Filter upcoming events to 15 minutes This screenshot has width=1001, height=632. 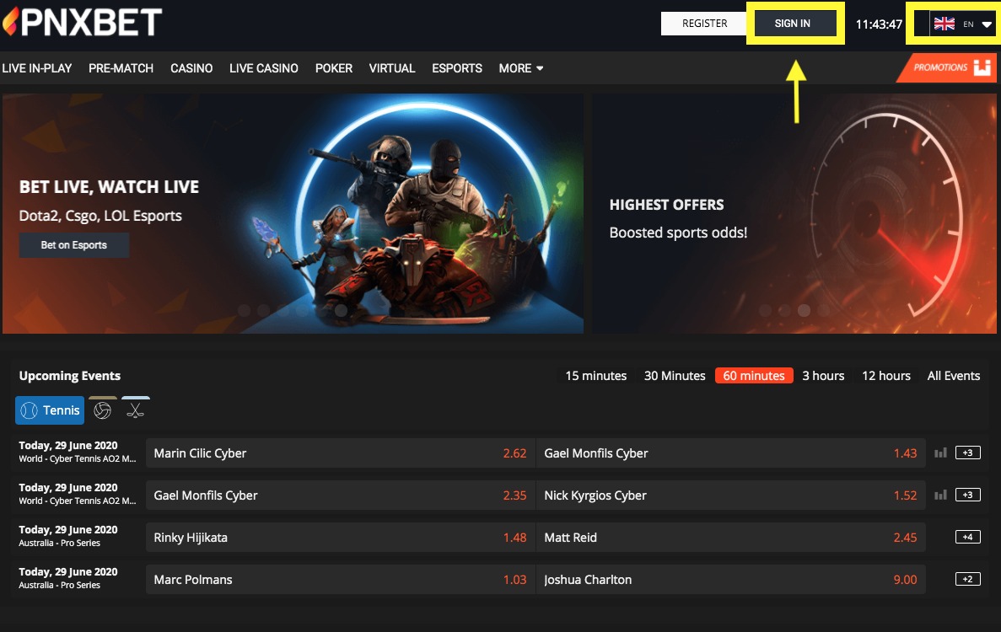point(595,376)
